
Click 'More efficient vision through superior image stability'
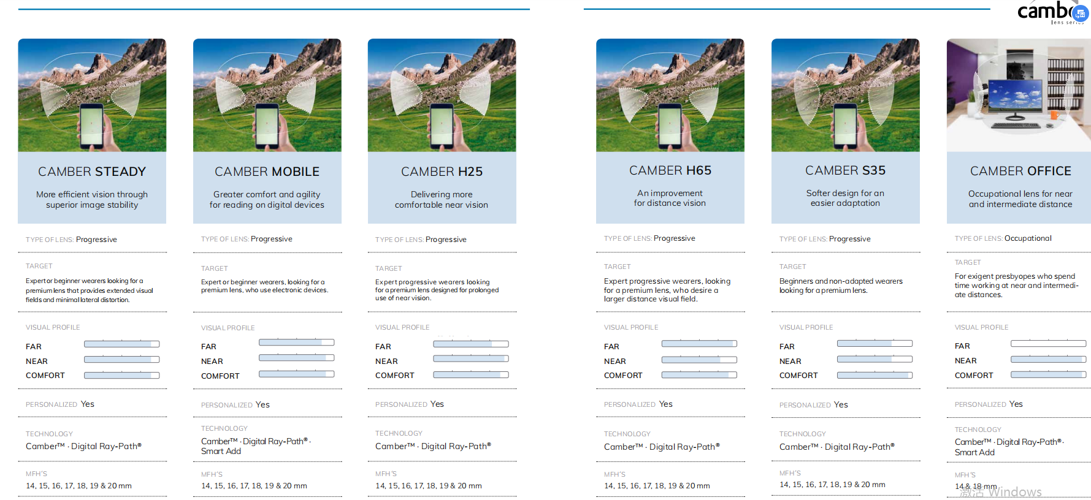(x=92, y=200)
